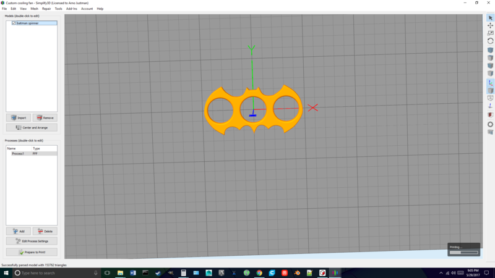Viewport: 495px width, 278px height.
Task: Open machine control panel gear icon
Action: [x=490, y=124]
